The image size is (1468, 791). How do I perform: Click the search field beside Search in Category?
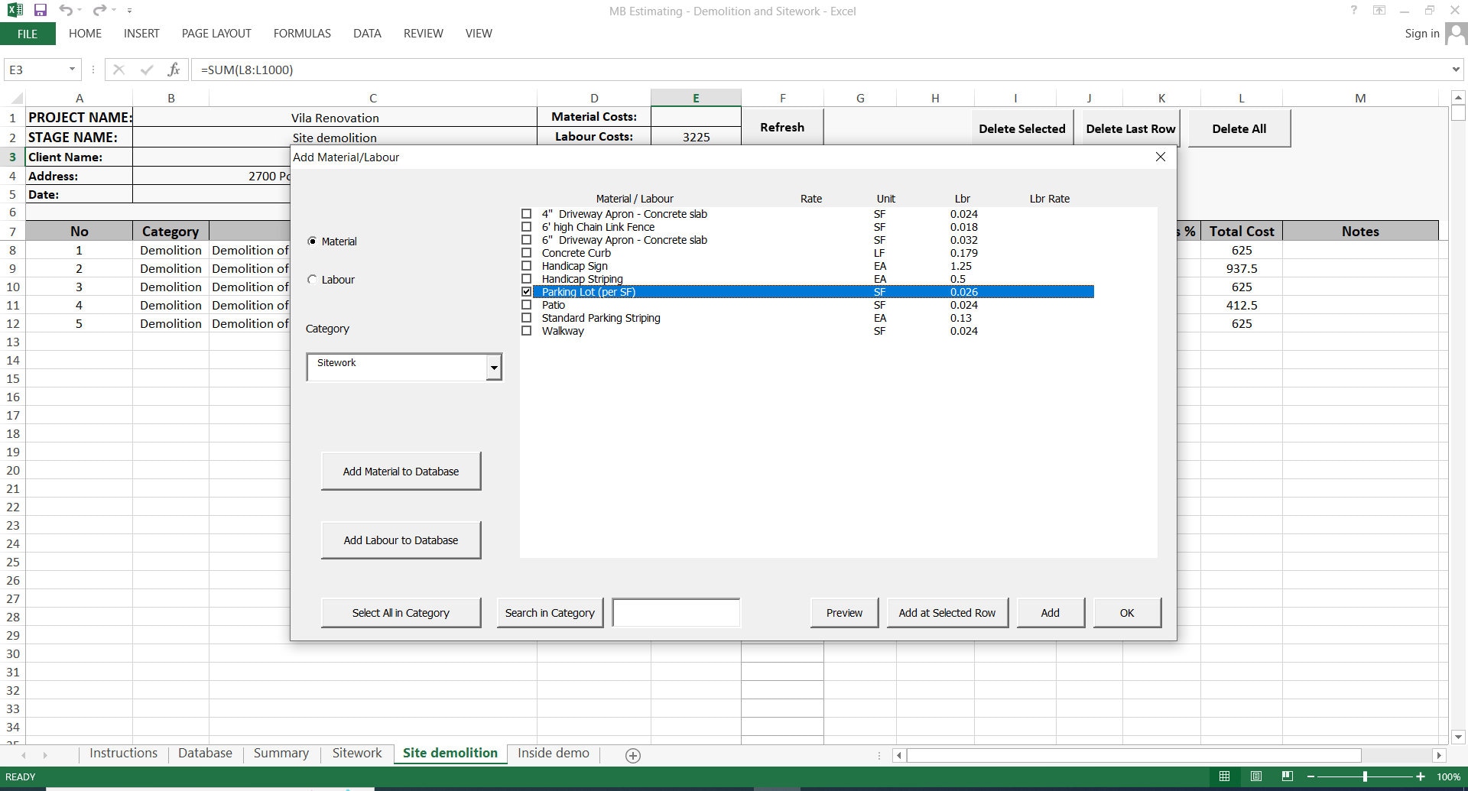pos(675,612)
